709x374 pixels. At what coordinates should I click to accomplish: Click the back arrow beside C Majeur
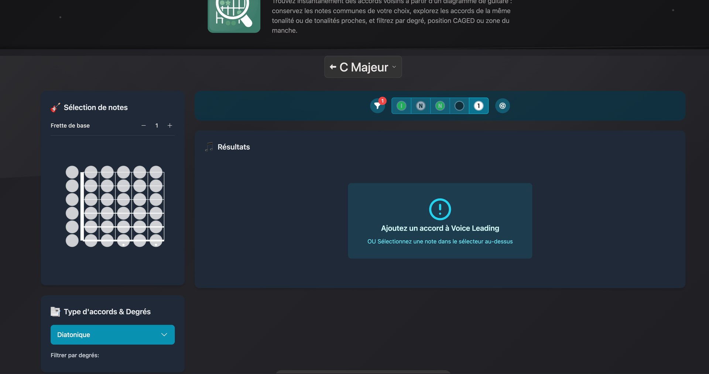coord(333,67)
